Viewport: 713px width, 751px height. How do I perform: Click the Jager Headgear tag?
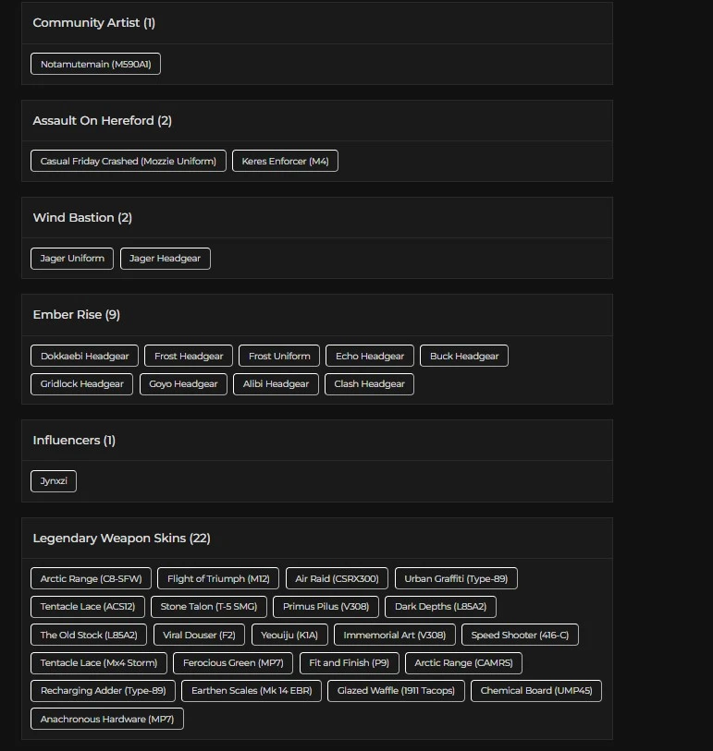[165, 259]
